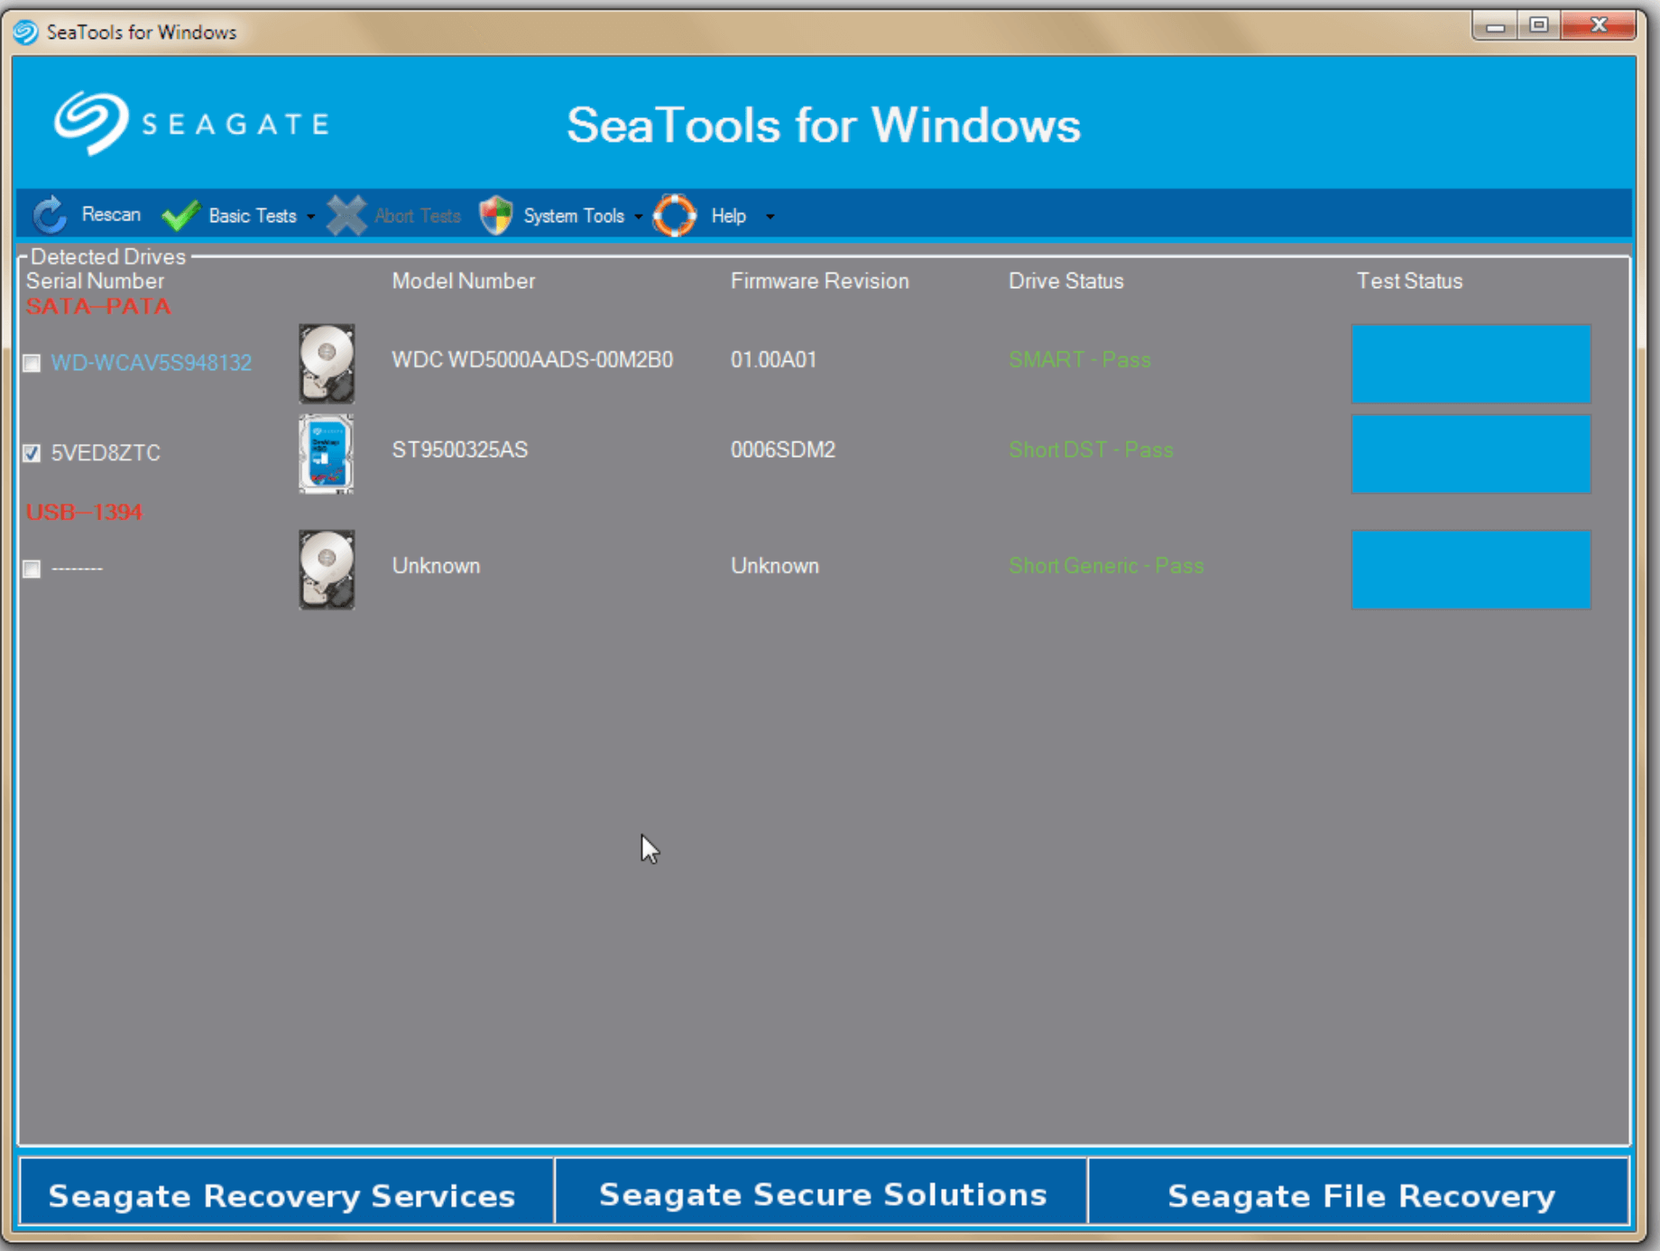Check the USB-1394 unknown drive checkbox
Screen dimensions: 1660x1251
[x=31, y=569]
